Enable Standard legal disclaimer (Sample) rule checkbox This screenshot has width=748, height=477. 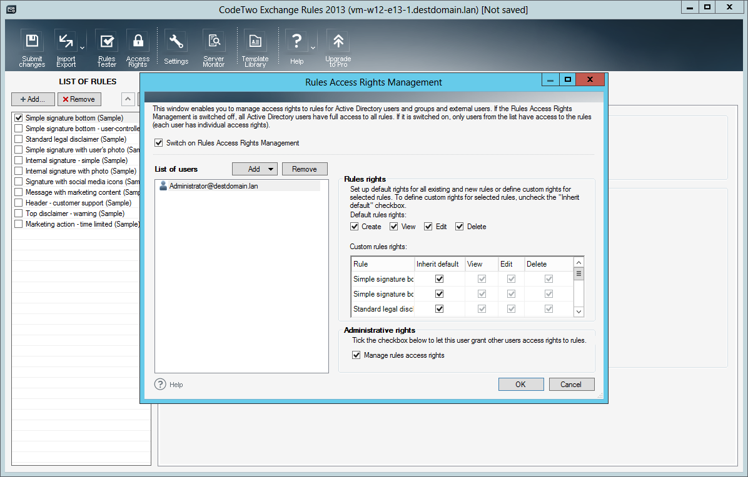point(19,139)
